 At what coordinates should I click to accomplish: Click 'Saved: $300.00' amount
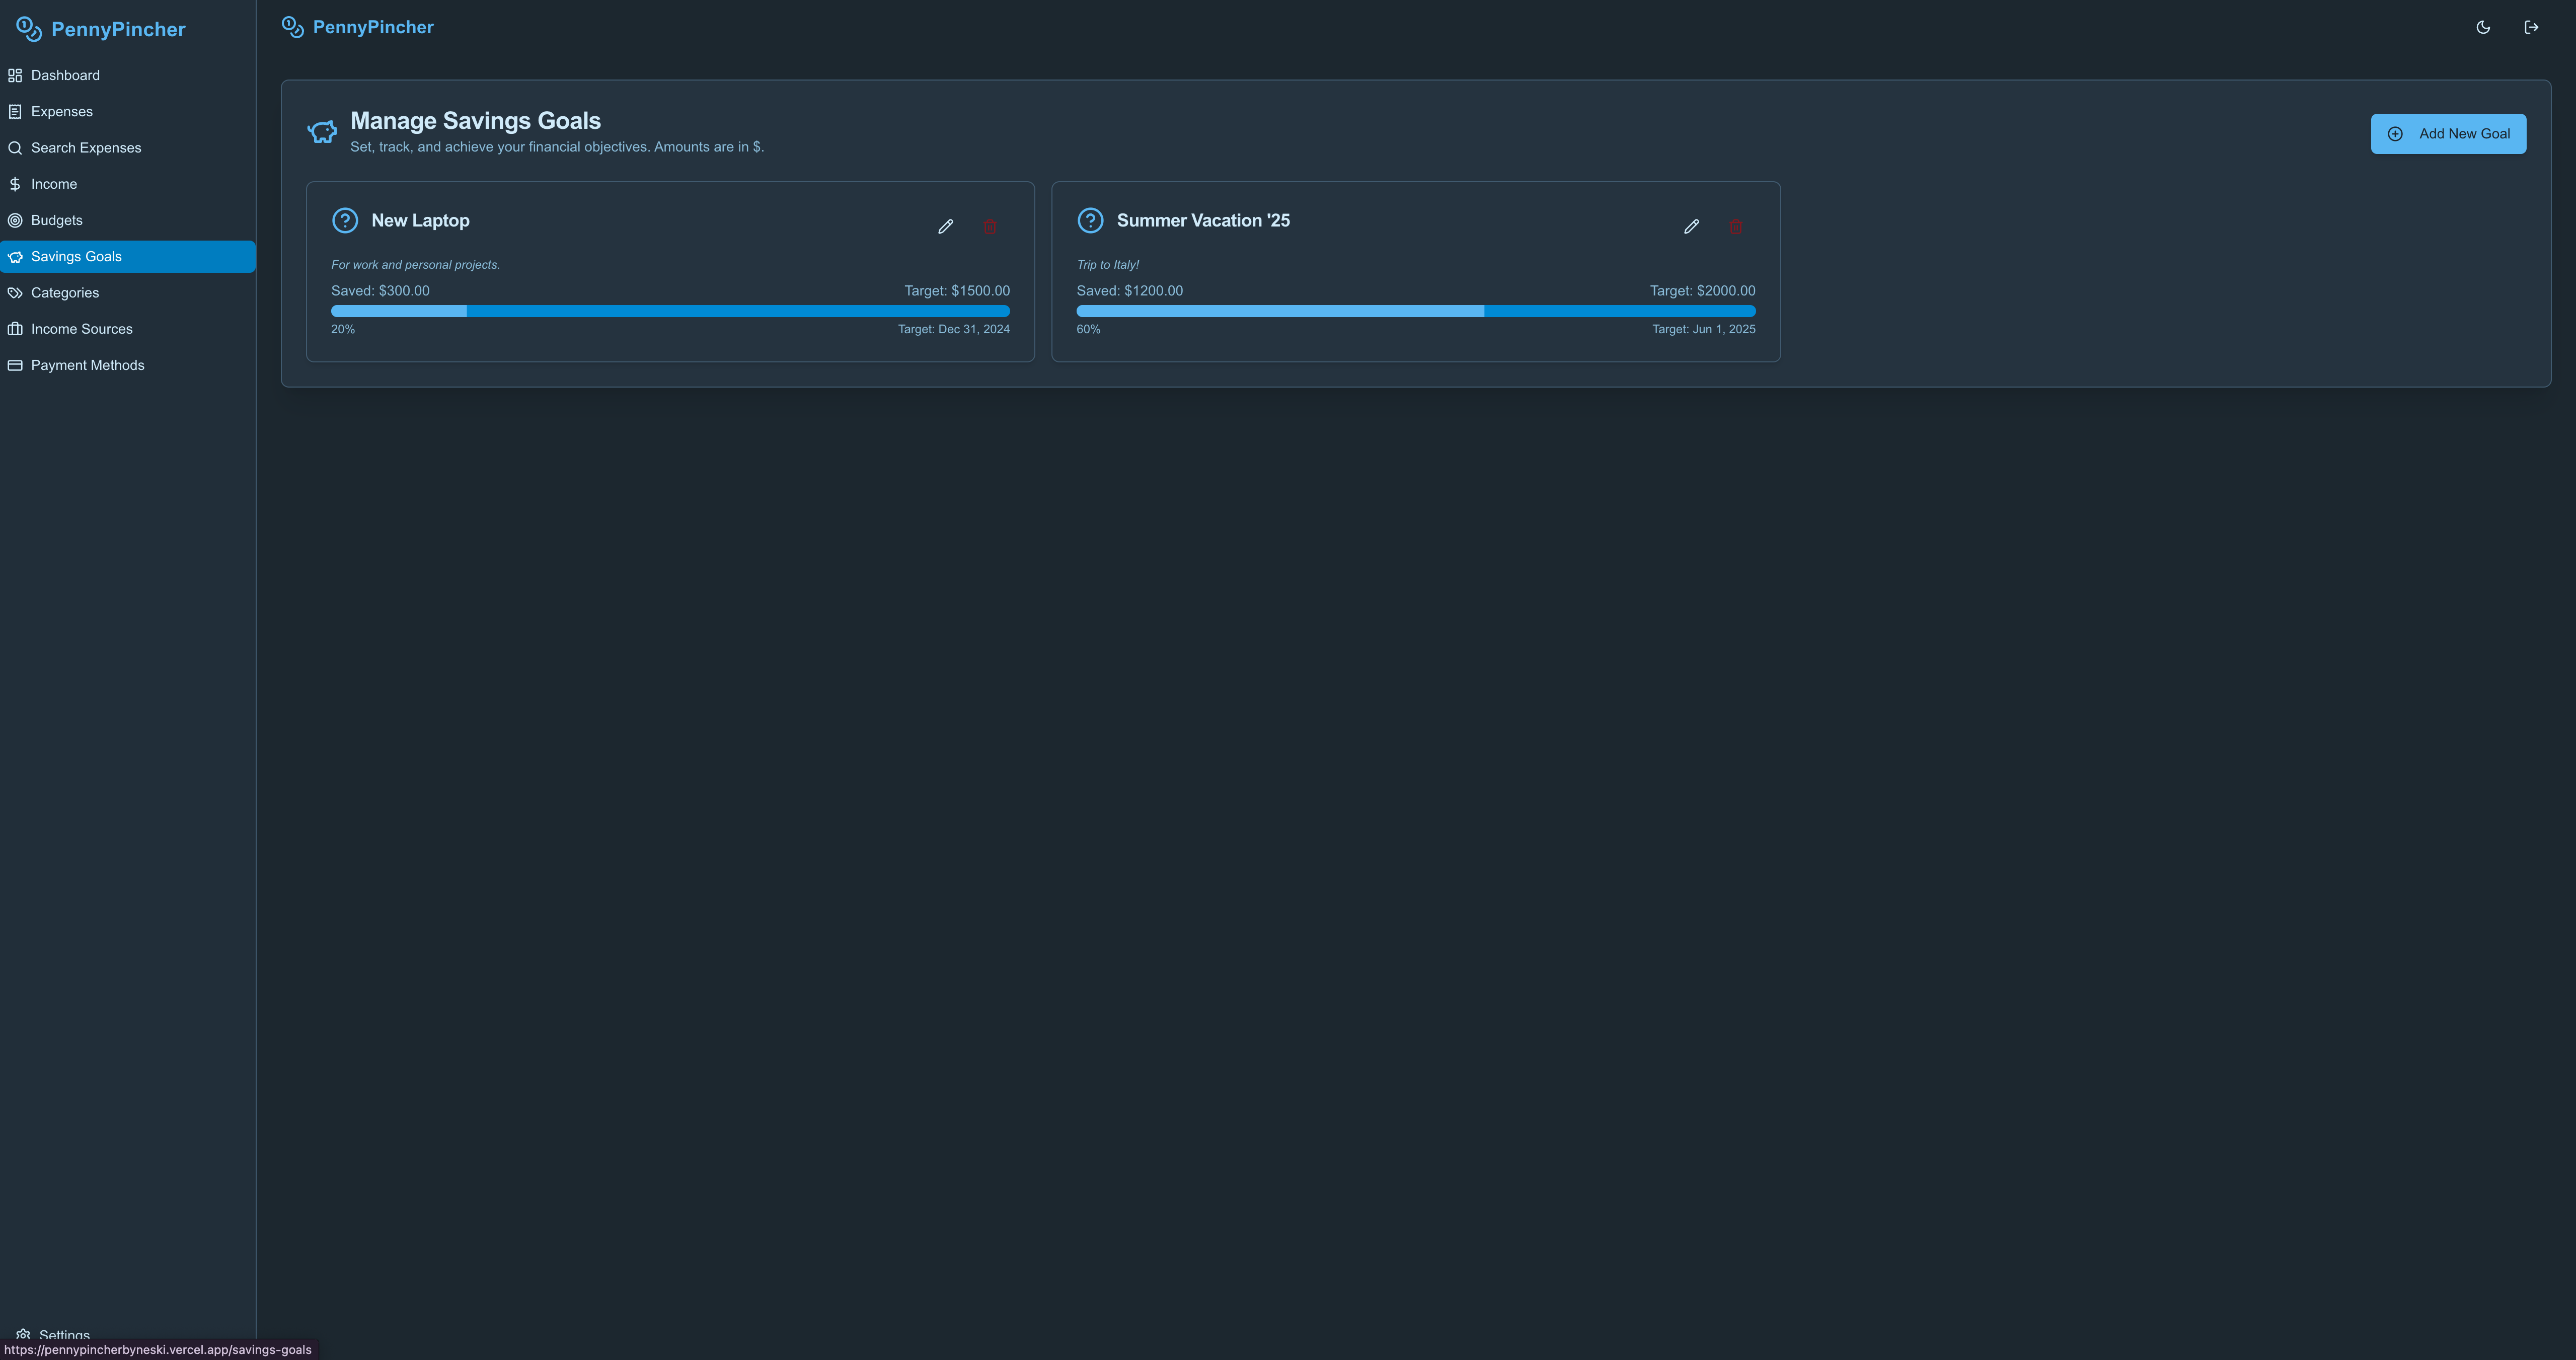pyautogui.click(x=380, y=291)
